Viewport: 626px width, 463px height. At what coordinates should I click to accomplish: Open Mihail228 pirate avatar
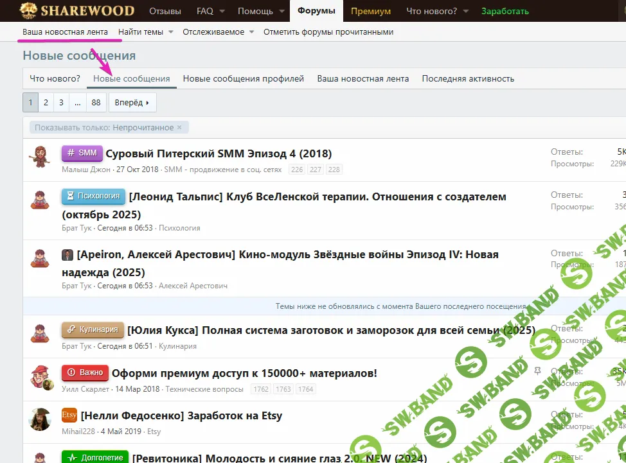(x=40, y=419)
